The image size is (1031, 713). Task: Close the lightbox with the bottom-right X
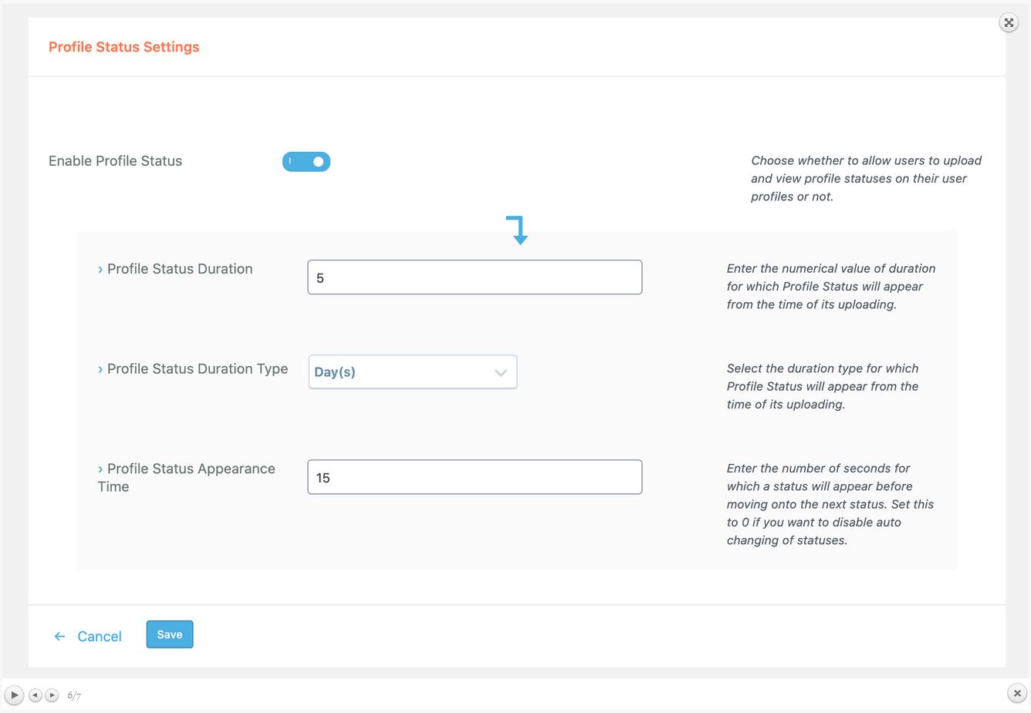[1017, 694]
